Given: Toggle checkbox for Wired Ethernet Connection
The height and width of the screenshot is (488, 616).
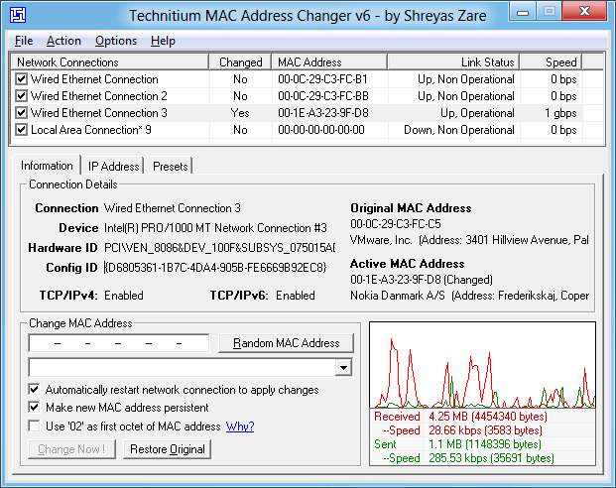Looking at the screenshot, I should (x=21, y=79).
